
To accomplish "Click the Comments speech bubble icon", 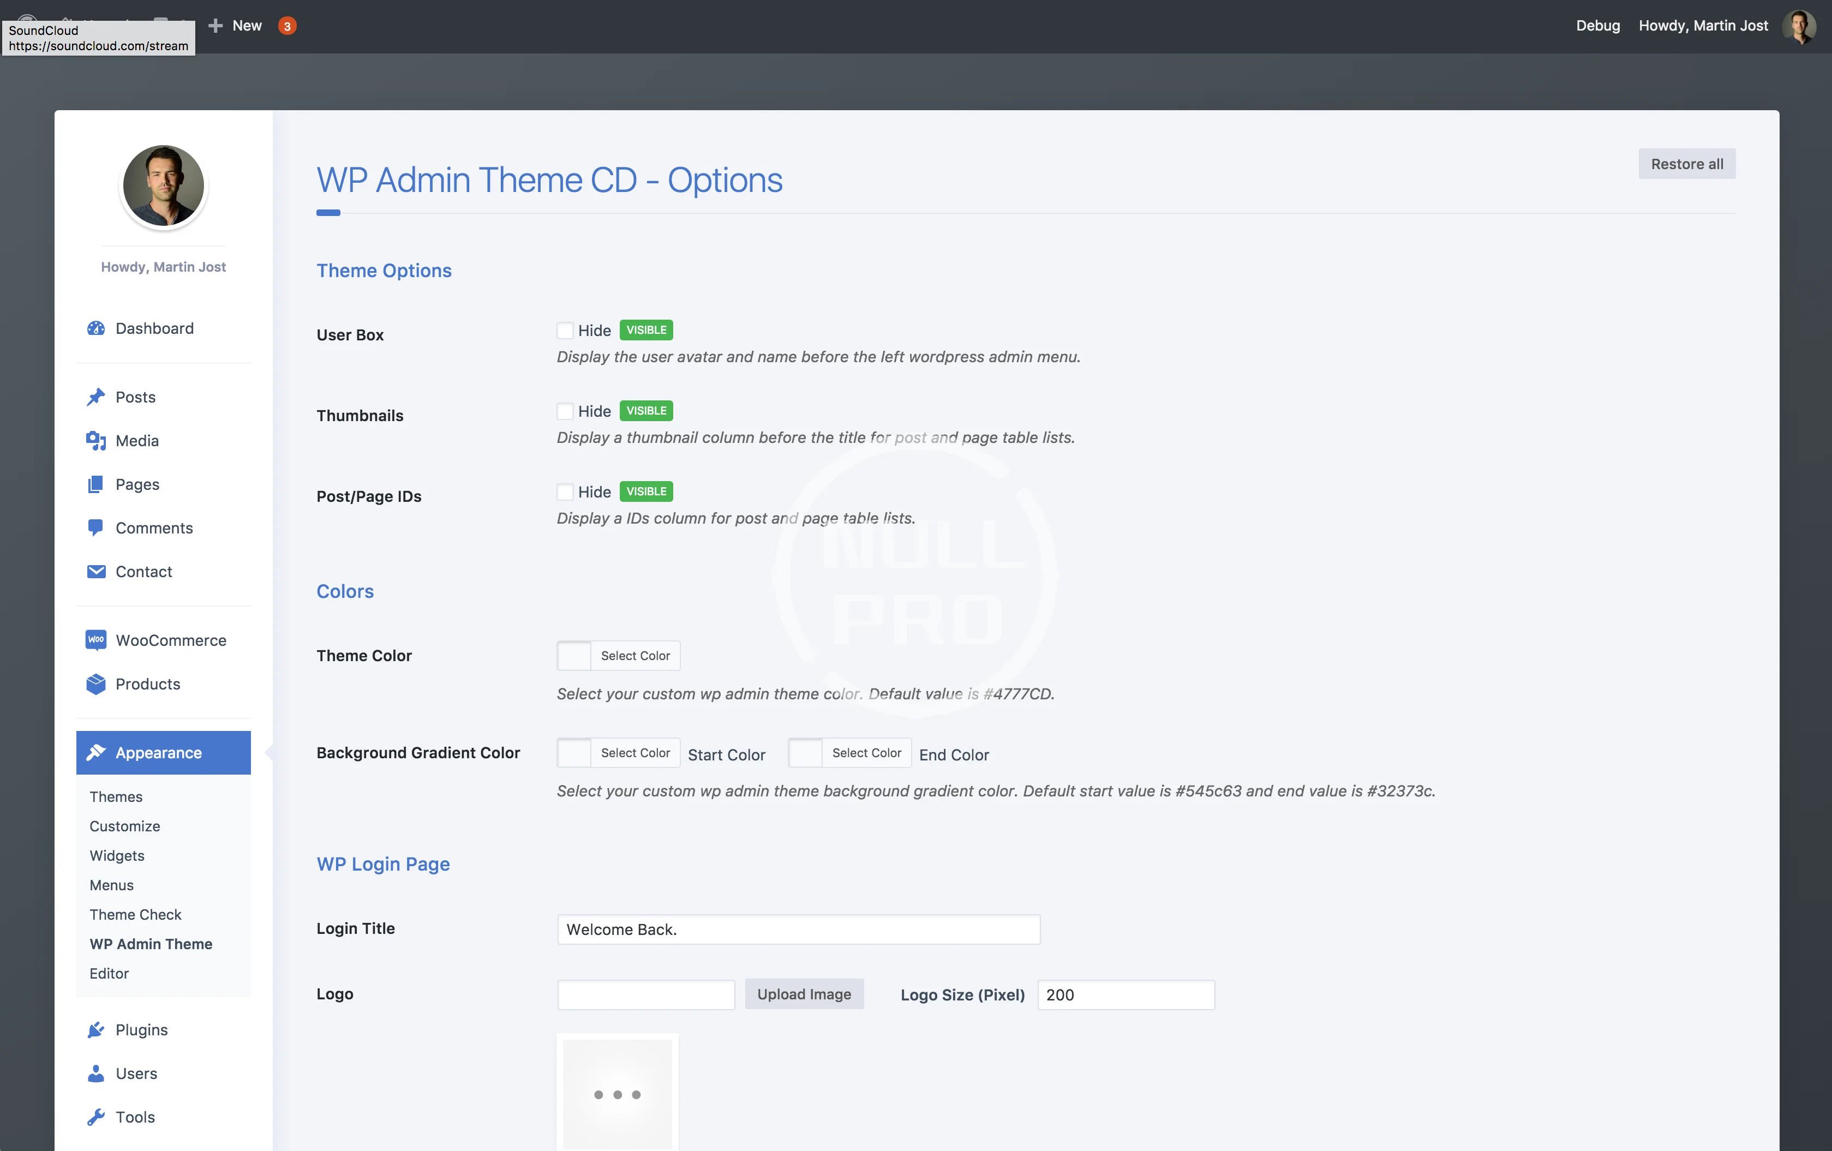I will (96, 527).
